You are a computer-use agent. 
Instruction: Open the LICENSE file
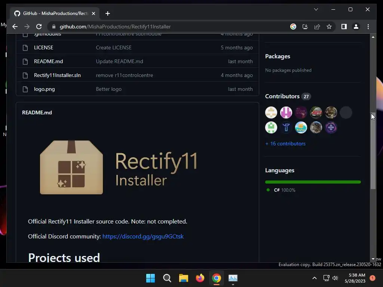(x=43, y=47)
